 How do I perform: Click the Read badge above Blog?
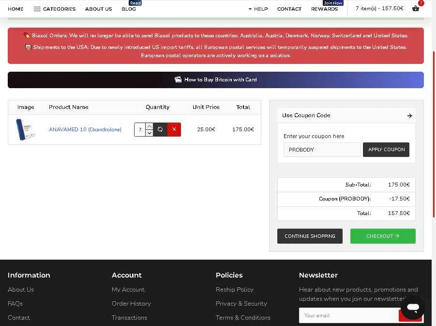point(135,3)
